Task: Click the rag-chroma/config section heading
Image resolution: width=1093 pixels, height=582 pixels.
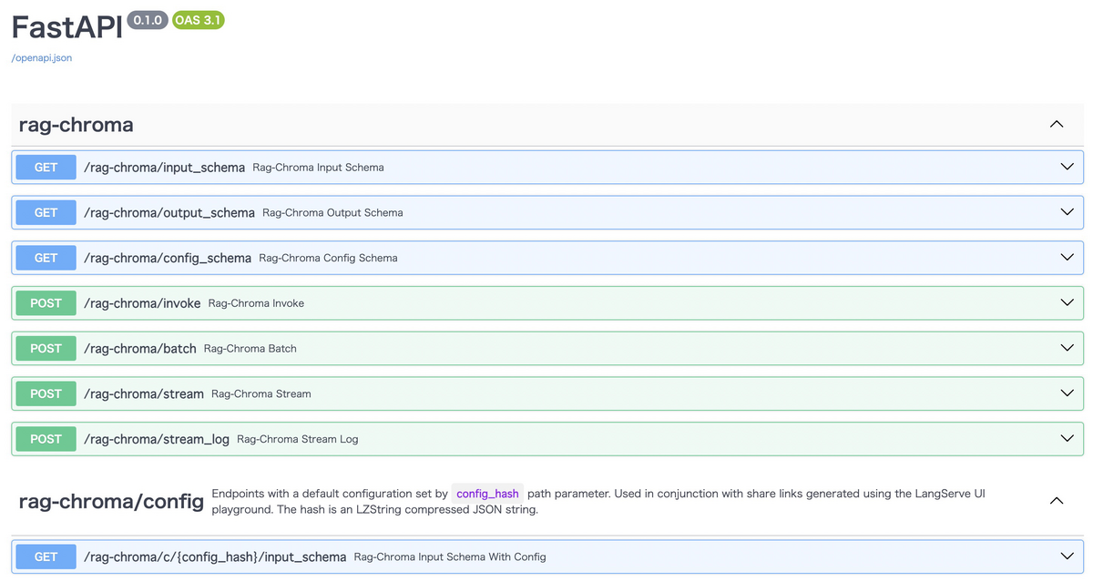Action: coord(111,501)
